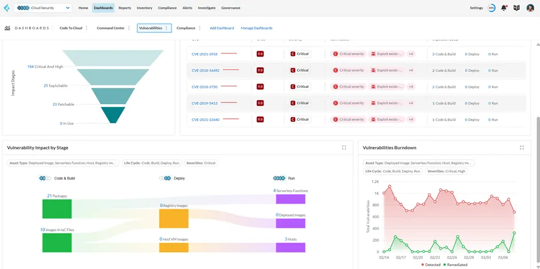Open the user profile avatar
The image size is (540, 269).
coord(530,7)
